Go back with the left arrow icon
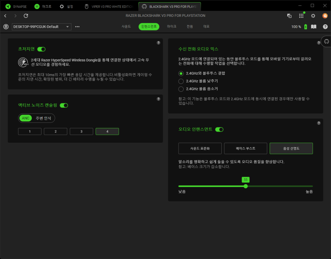 (5, 16)
